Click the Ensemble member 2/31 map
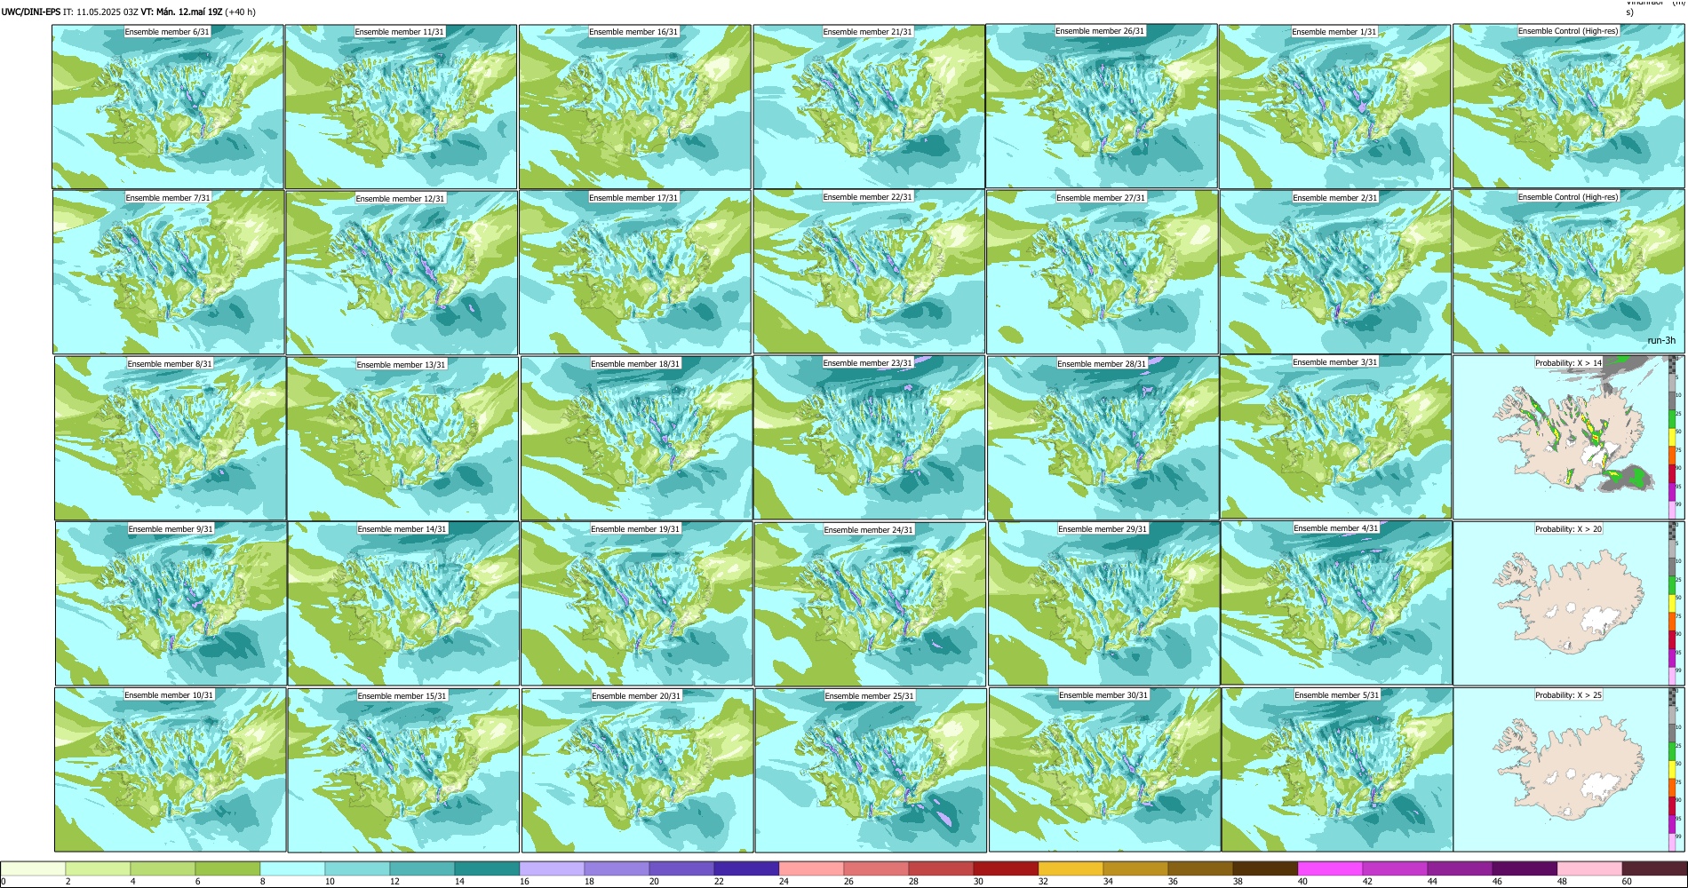Viewport: 1688px width, 888px height. click(x=1335, y=273)
